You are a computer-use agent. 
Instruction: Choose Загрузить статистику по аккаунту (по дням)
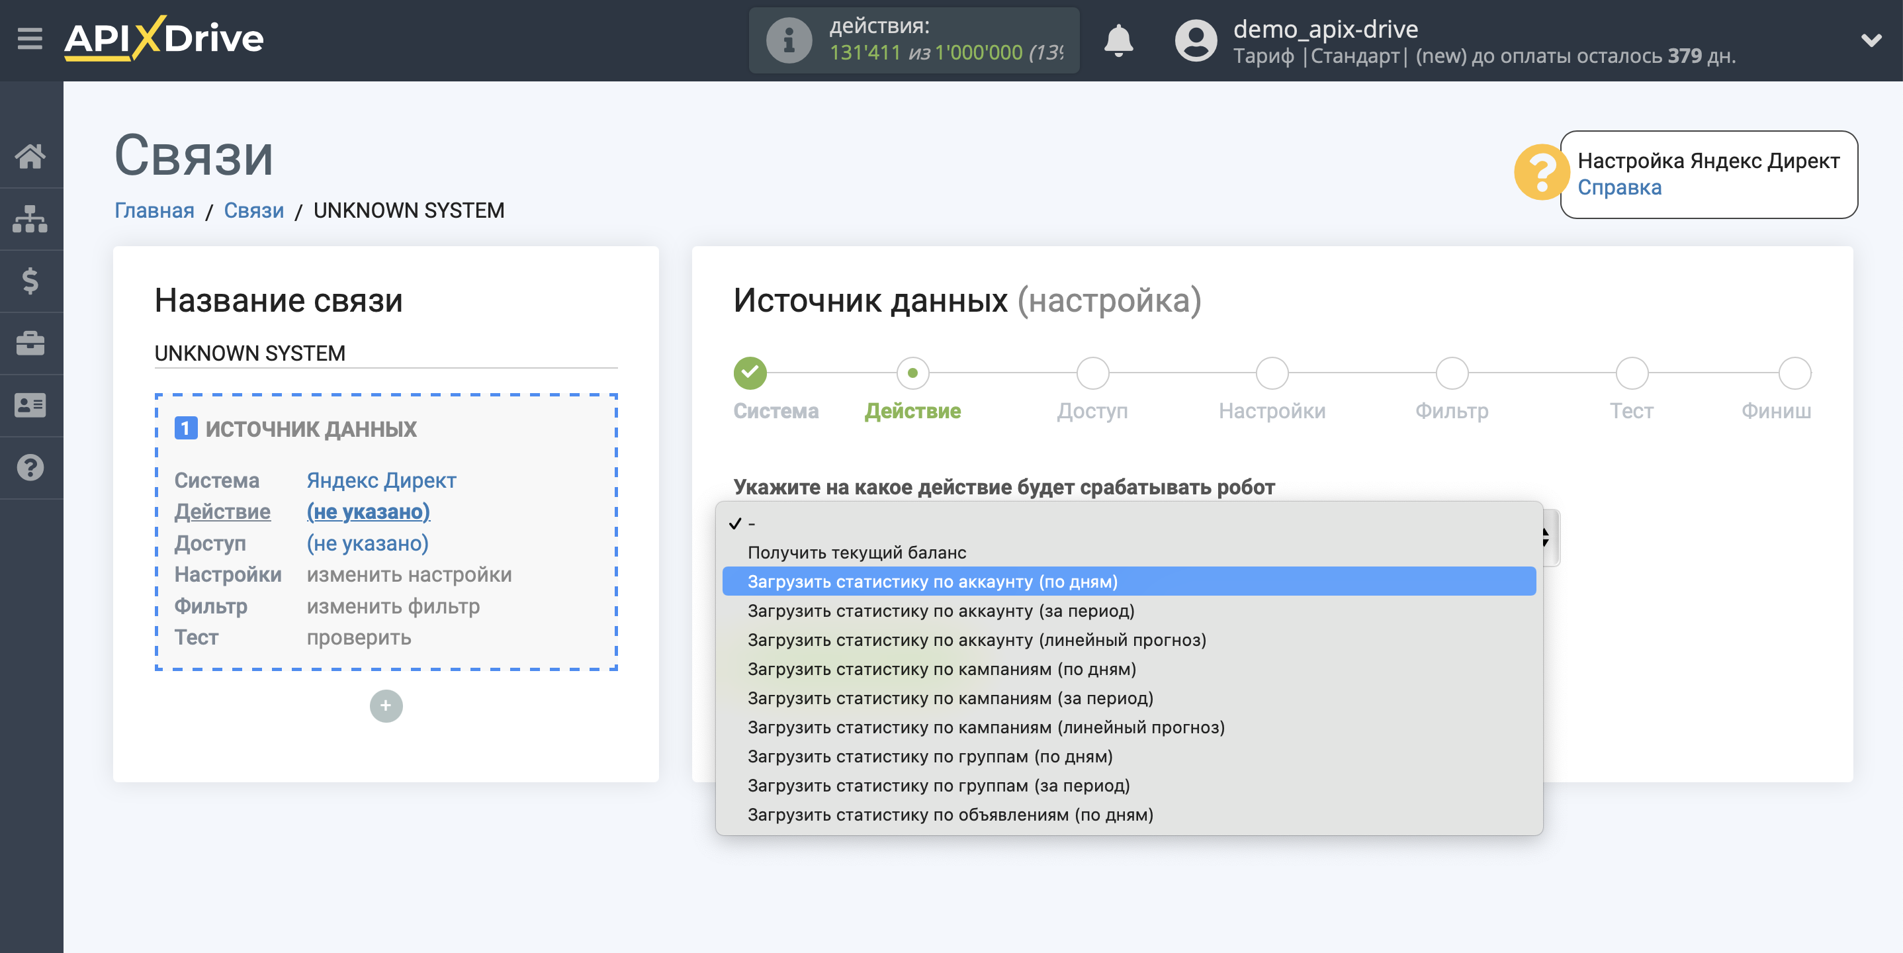tap(1129, 582)
